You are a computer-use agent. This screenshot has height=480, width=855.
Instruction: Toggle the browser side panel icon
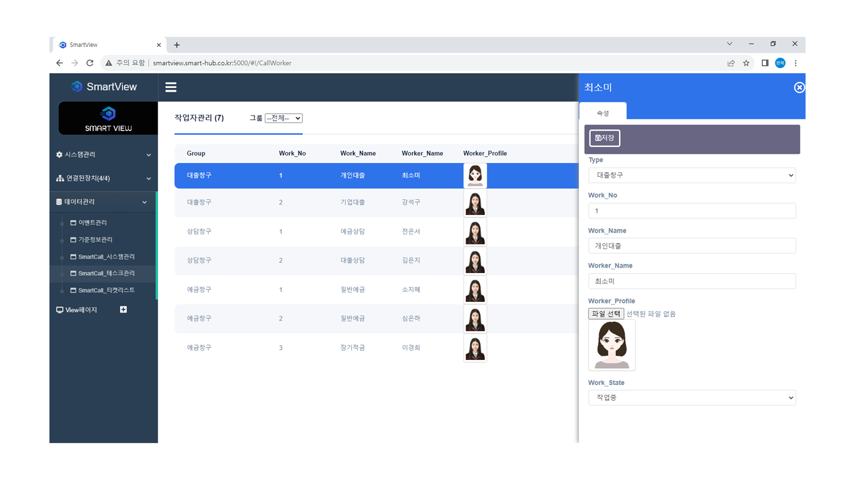tap(765, 63)
